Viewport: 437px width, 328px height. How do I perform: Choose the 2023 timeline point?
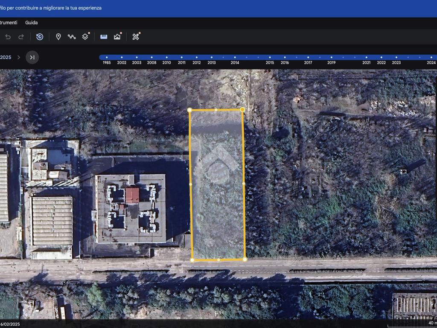point(396,57)
